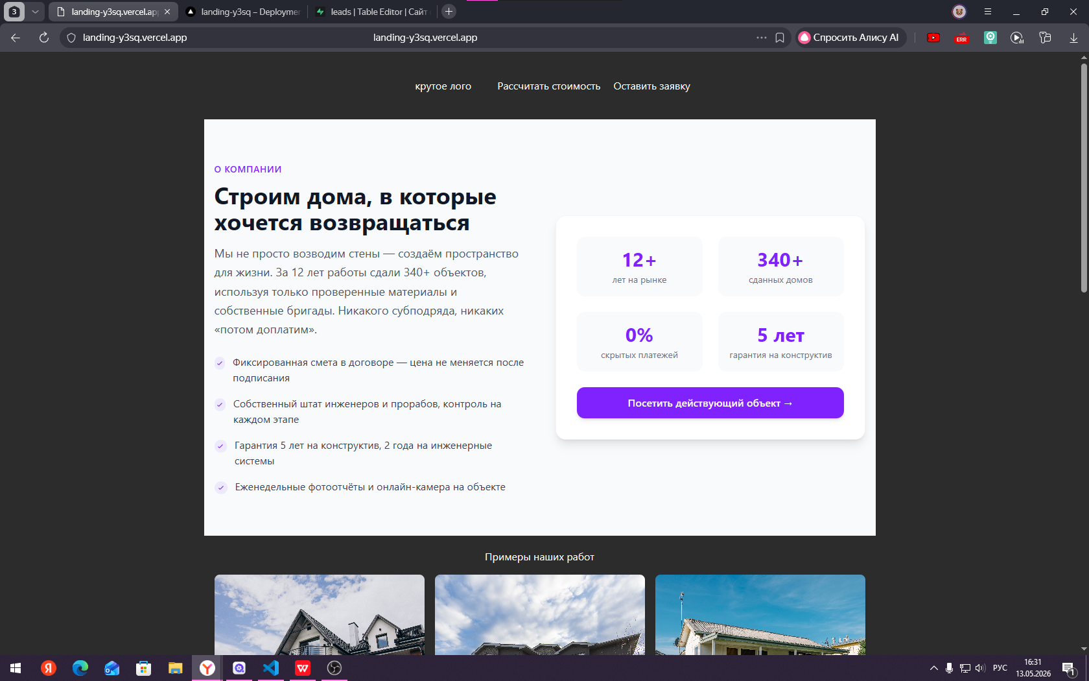The width and height of the screenshot is (1089, 681).
Task: Show hidden tray icons chevron
Action: coord(934,668)
